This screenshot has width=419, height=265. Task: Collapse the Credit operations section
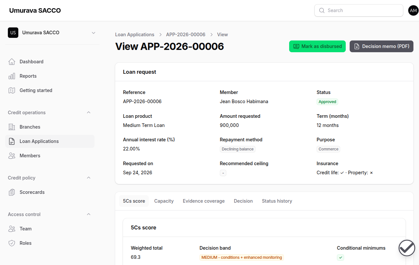click(88, 113)
